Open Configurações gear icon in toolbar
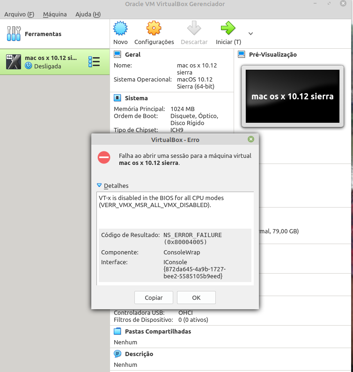 tap(154, 28)
